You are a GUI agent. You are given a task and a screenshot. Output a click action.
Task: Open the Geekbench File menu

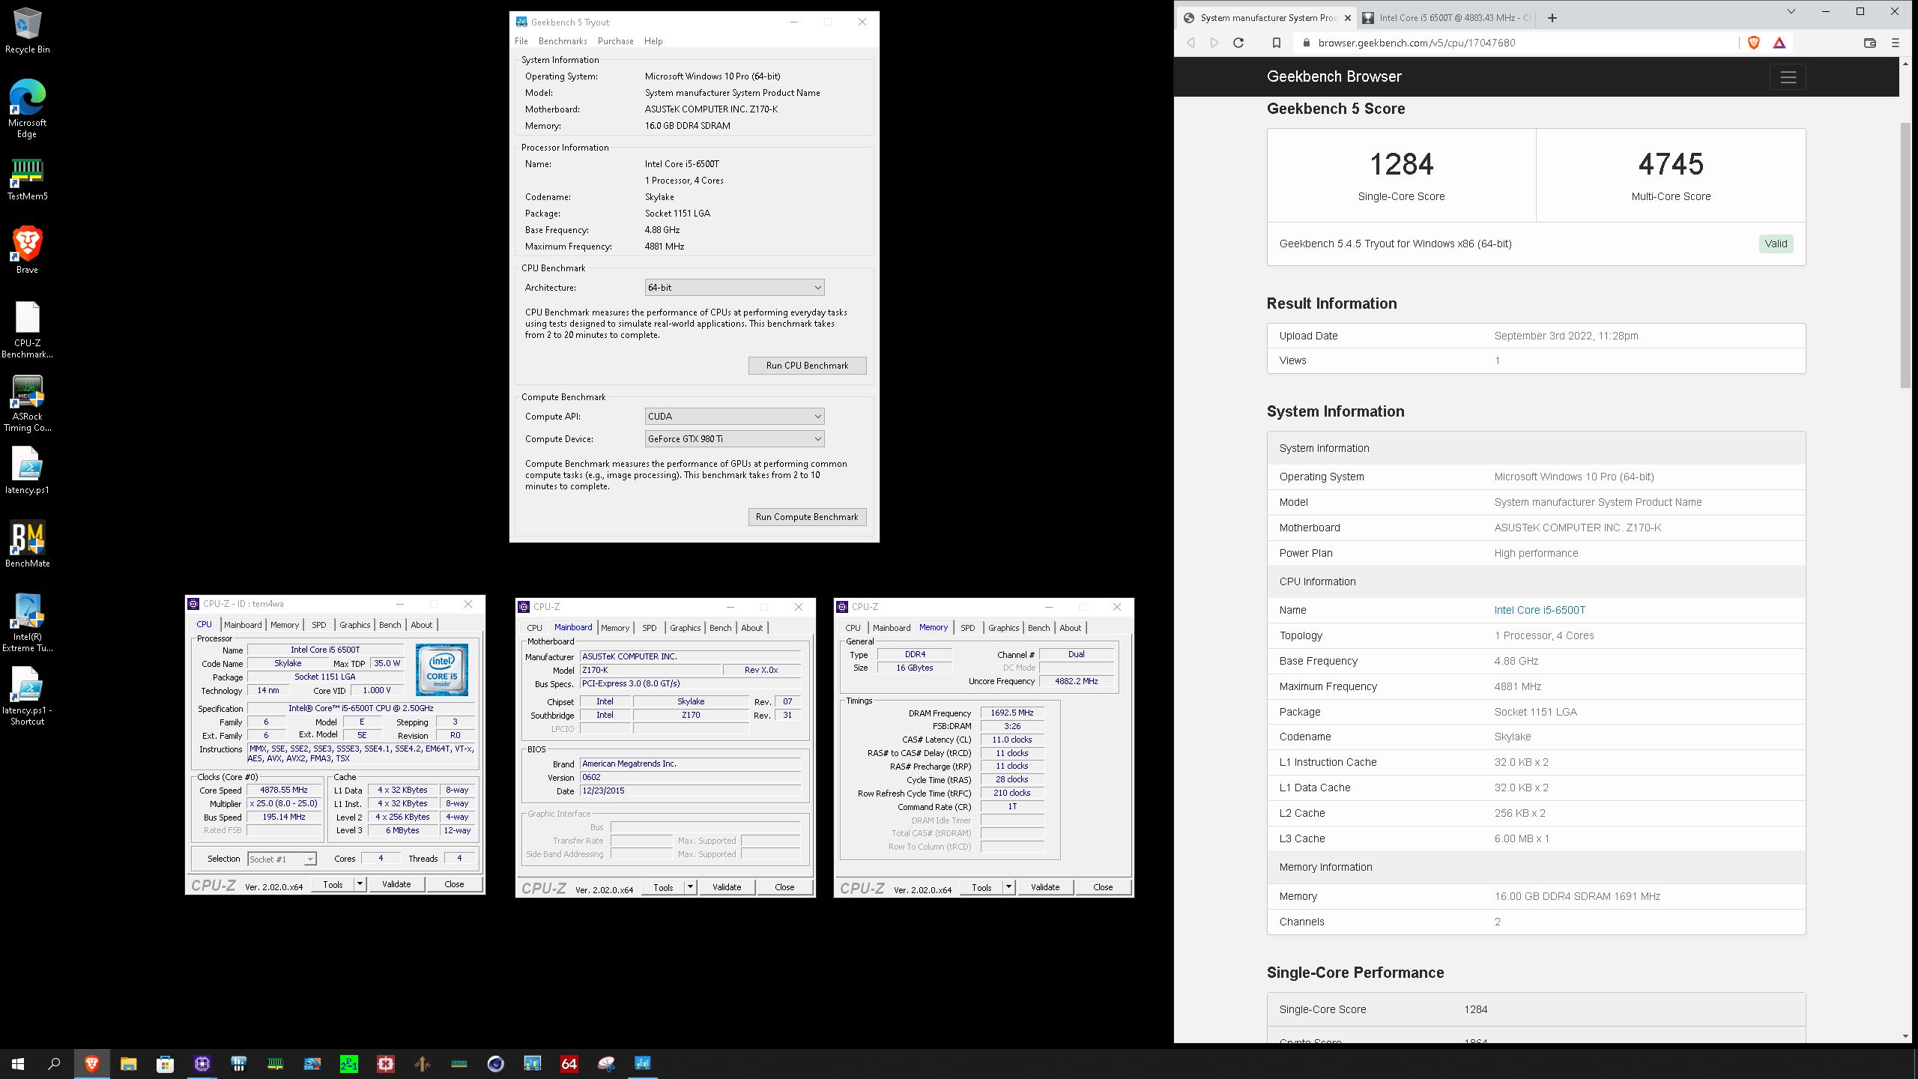click(x=521, y=41)
